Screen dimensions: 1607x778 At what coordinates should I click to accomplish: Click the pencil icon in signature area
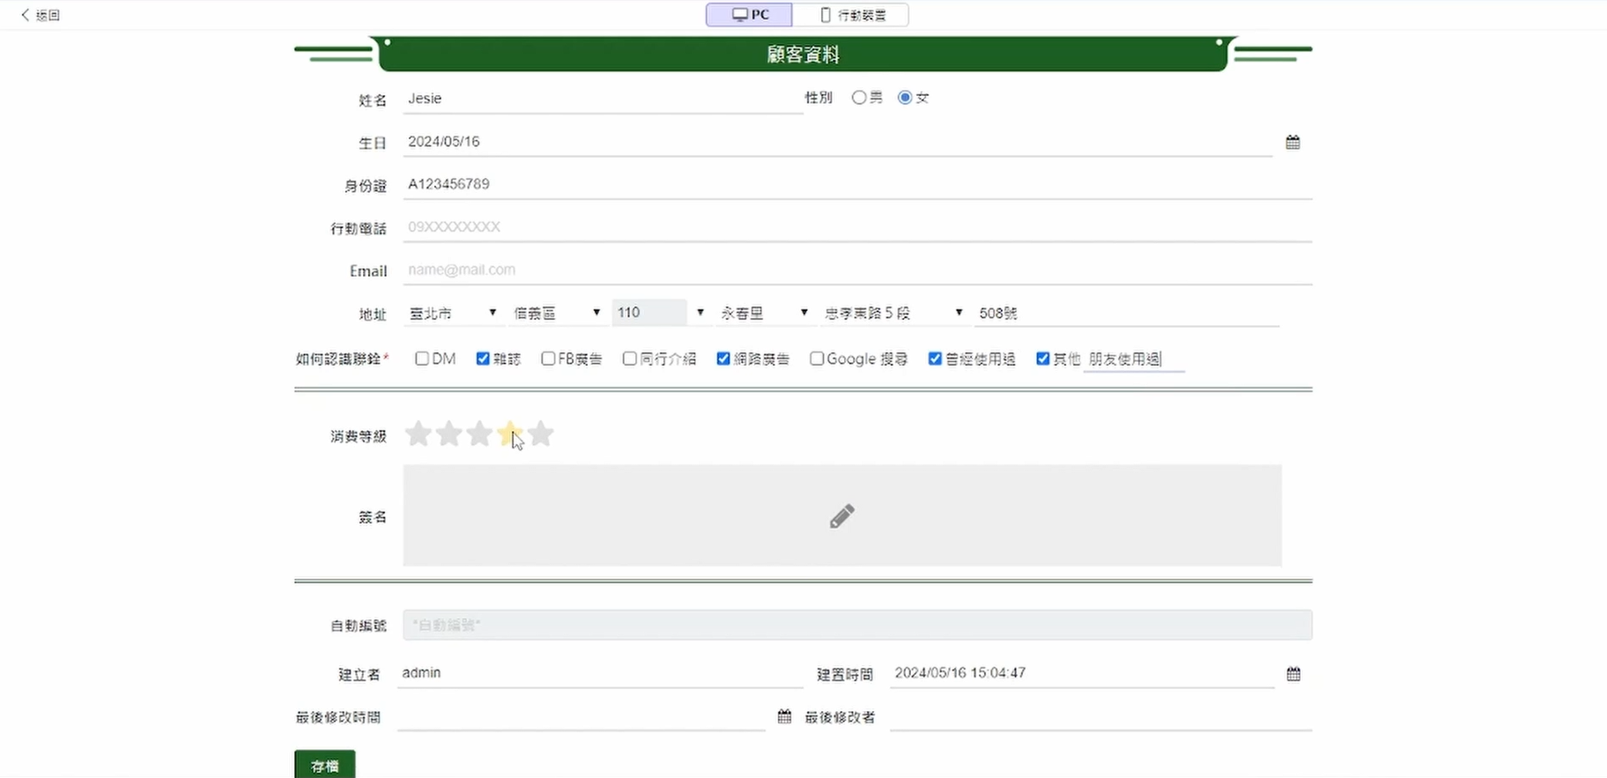[841, 516]
